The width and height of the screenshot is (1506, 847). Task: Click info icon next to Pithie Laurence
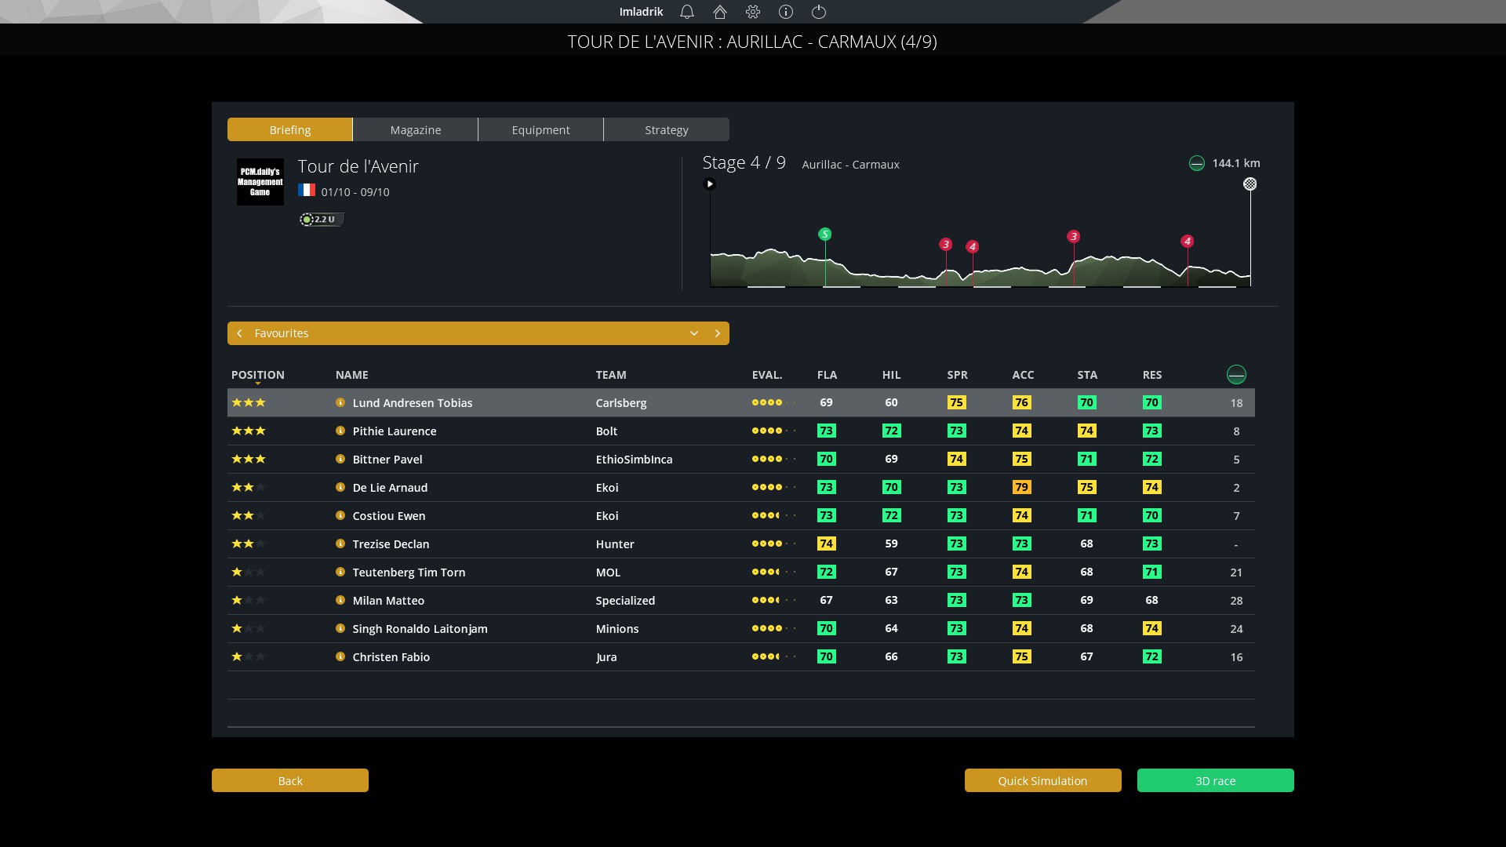point(340,431)
